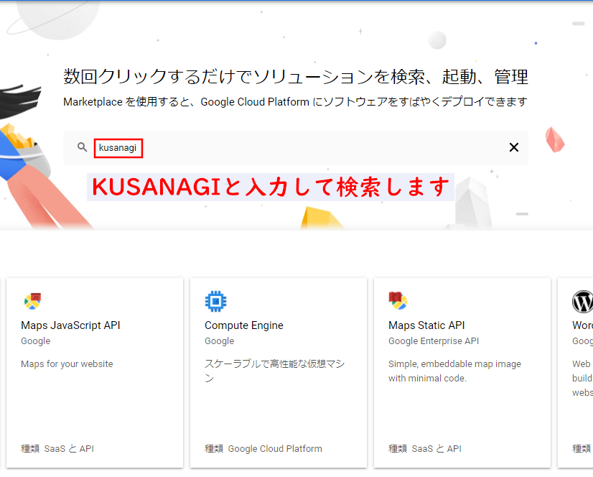The width and height of the screenshot is (593, 477).
Task: Click the スケーラブルで高性能な仮想マシン description
Action: (274, 371)
